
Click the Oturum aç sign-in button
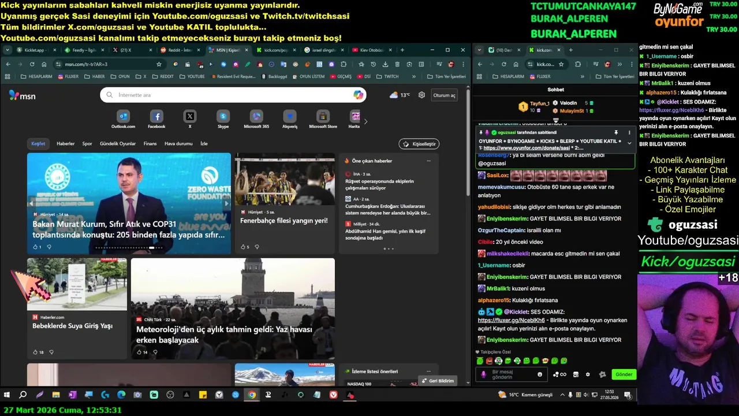445,95
